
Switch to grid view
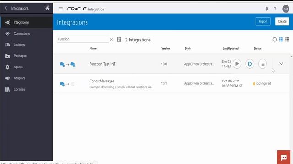287,40
